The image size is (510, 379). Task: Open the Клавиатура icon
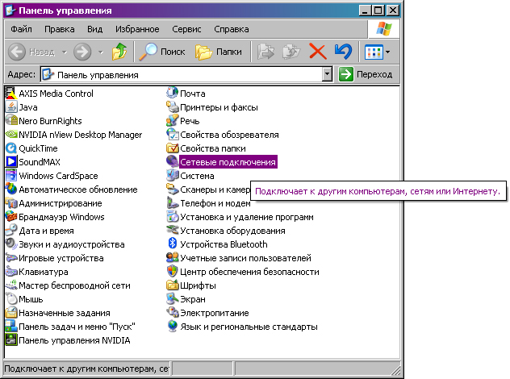pyautogui.click(x=11, y=272)
